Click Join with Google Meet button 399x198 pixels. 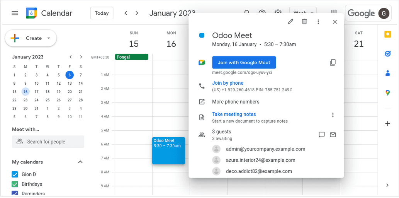pos(244,63)
